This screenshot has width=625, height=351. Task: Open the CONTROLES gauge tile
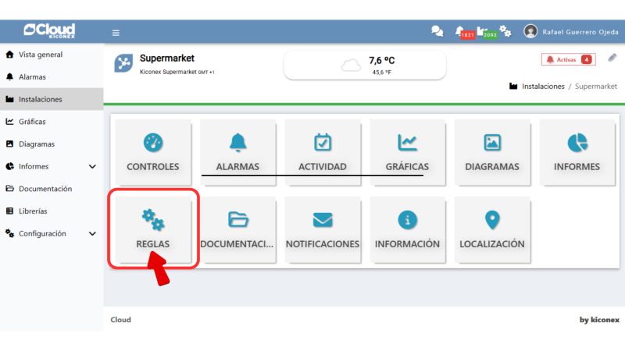(x=152, y=152)
